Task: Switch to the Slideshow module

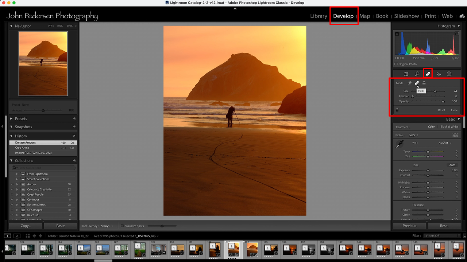Action: (406, 16)
